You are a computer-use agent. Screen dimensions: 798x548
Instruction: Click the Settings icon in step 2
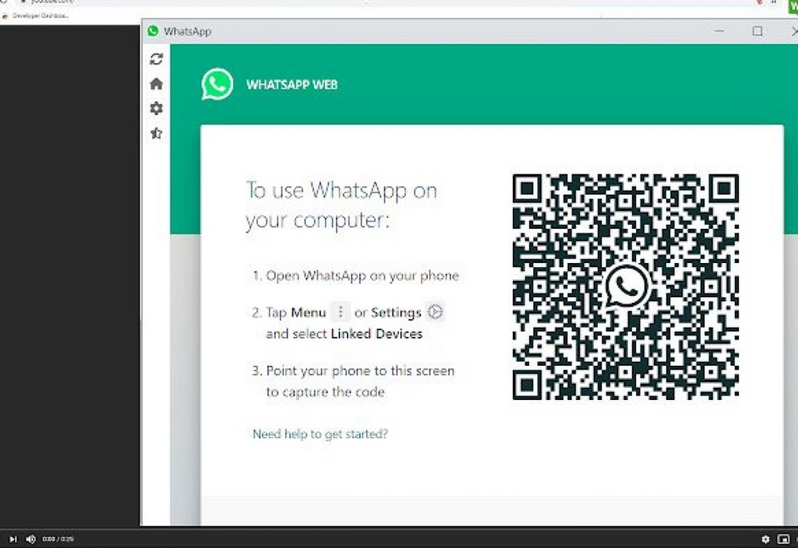coord(435,311)
